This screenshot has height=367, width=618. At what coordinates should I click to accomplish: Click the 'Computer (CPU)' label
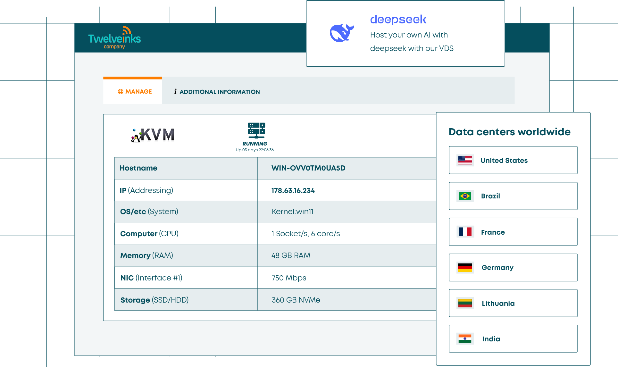149,234
